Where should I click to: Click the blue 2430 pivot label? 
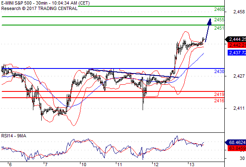point(219,72)
